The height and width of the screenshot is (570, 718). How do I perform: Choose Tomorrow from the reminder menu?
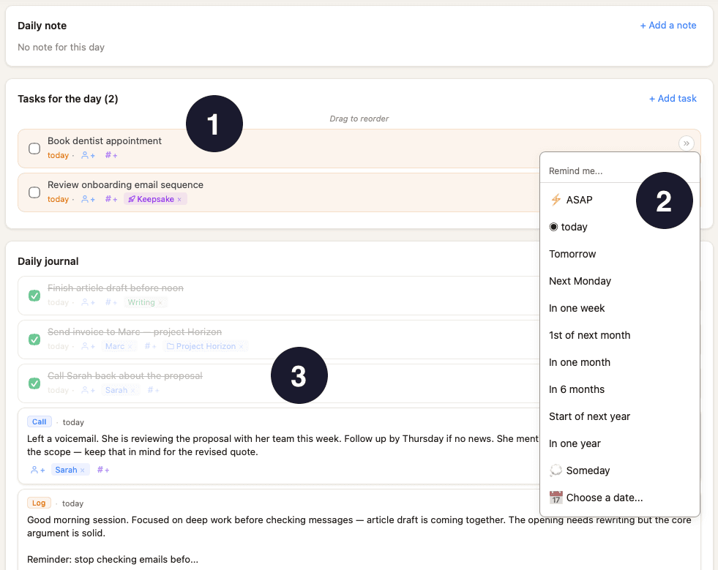(x=572, y=254)
